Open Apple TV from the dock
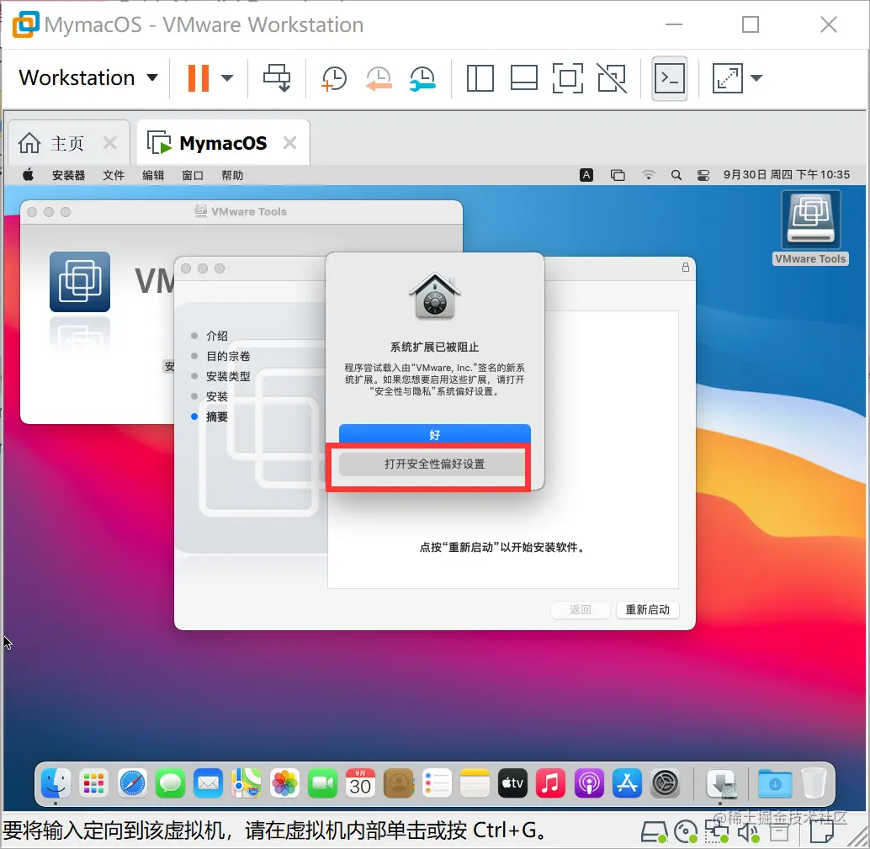This screenshot has width=870, height=849. tap(512, 783)
